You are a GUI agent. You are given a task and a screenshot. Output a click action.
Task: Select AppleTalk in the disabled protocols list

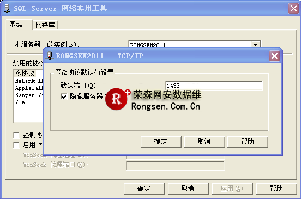pyautogui.click(x=29, y=88)
